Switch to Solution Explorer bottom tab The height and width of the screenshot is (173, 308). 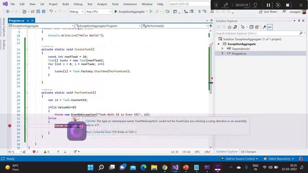point(227,152)
